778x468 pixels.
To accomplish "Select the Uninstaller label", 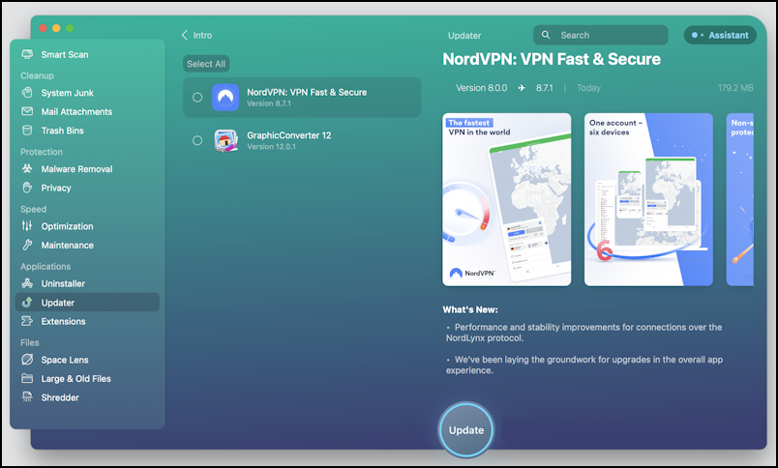I will [x=63, y=283].
